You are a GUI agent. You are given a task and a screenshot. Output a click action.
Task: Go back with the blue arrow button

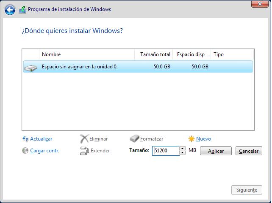(x=10, y=10)
